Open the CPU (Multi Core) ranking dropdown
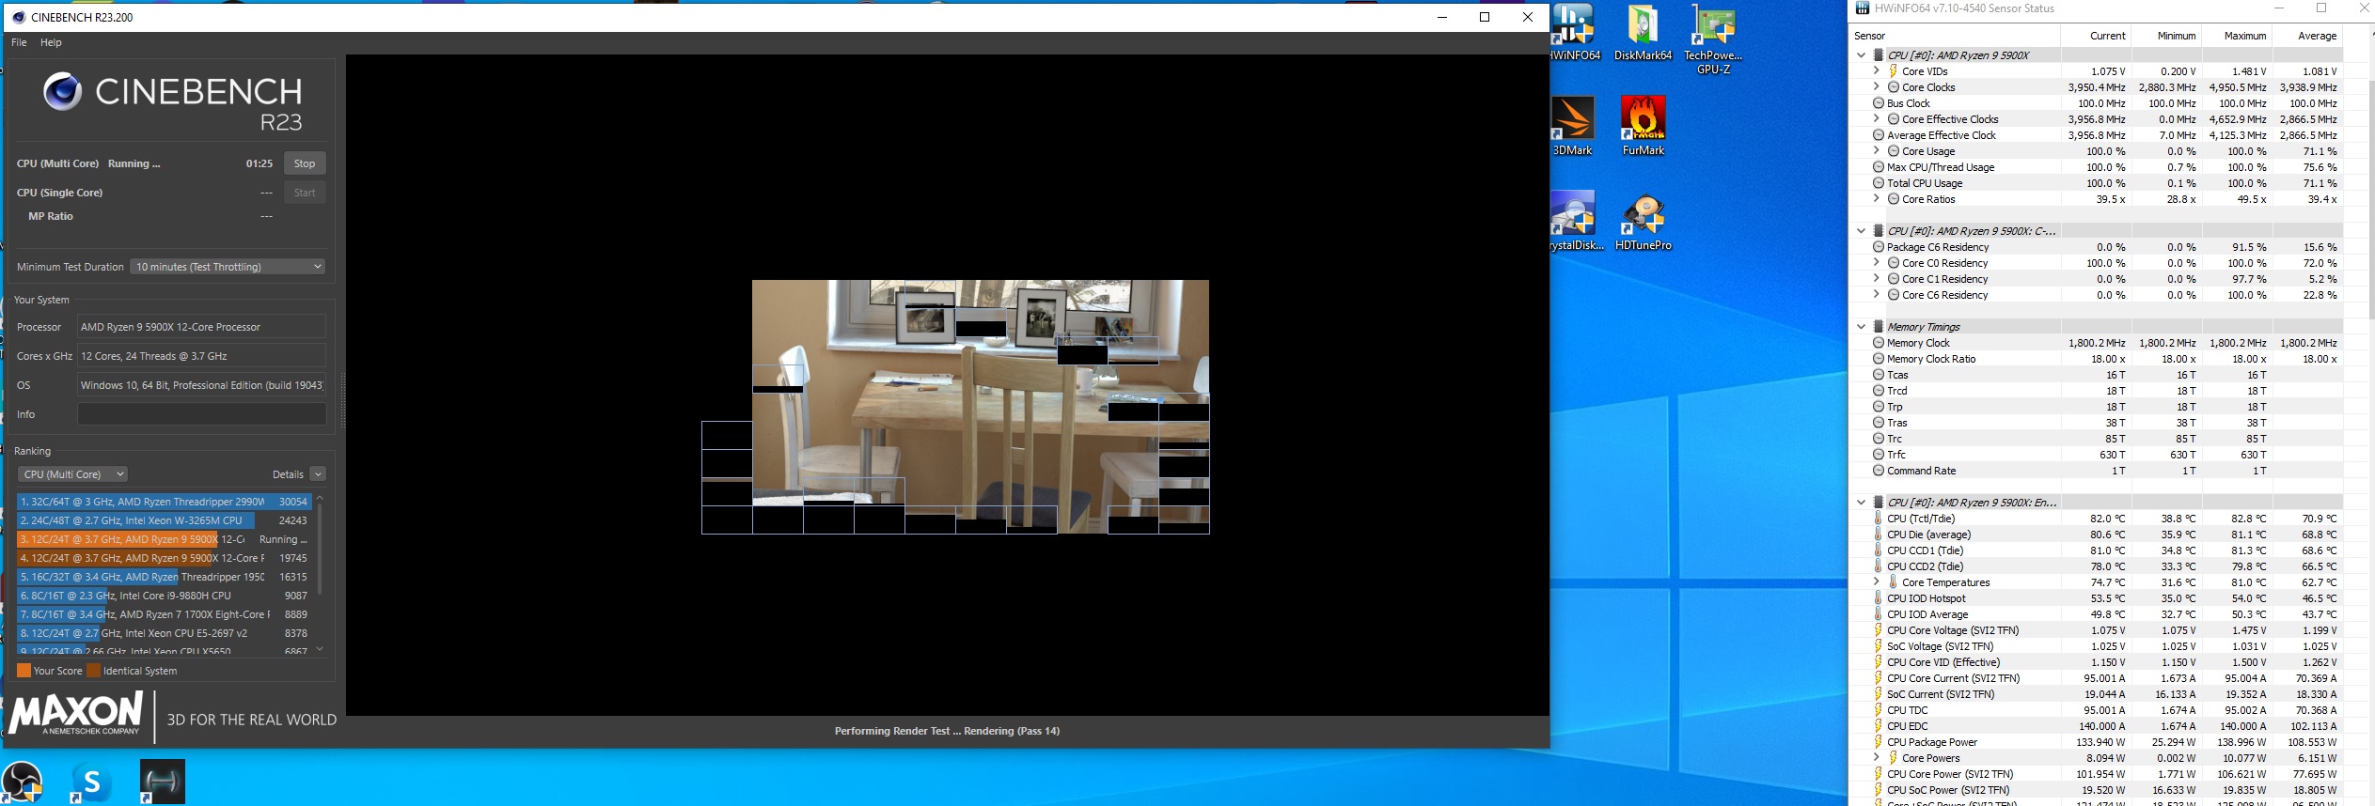2375x806 pixels. [72, 474]
